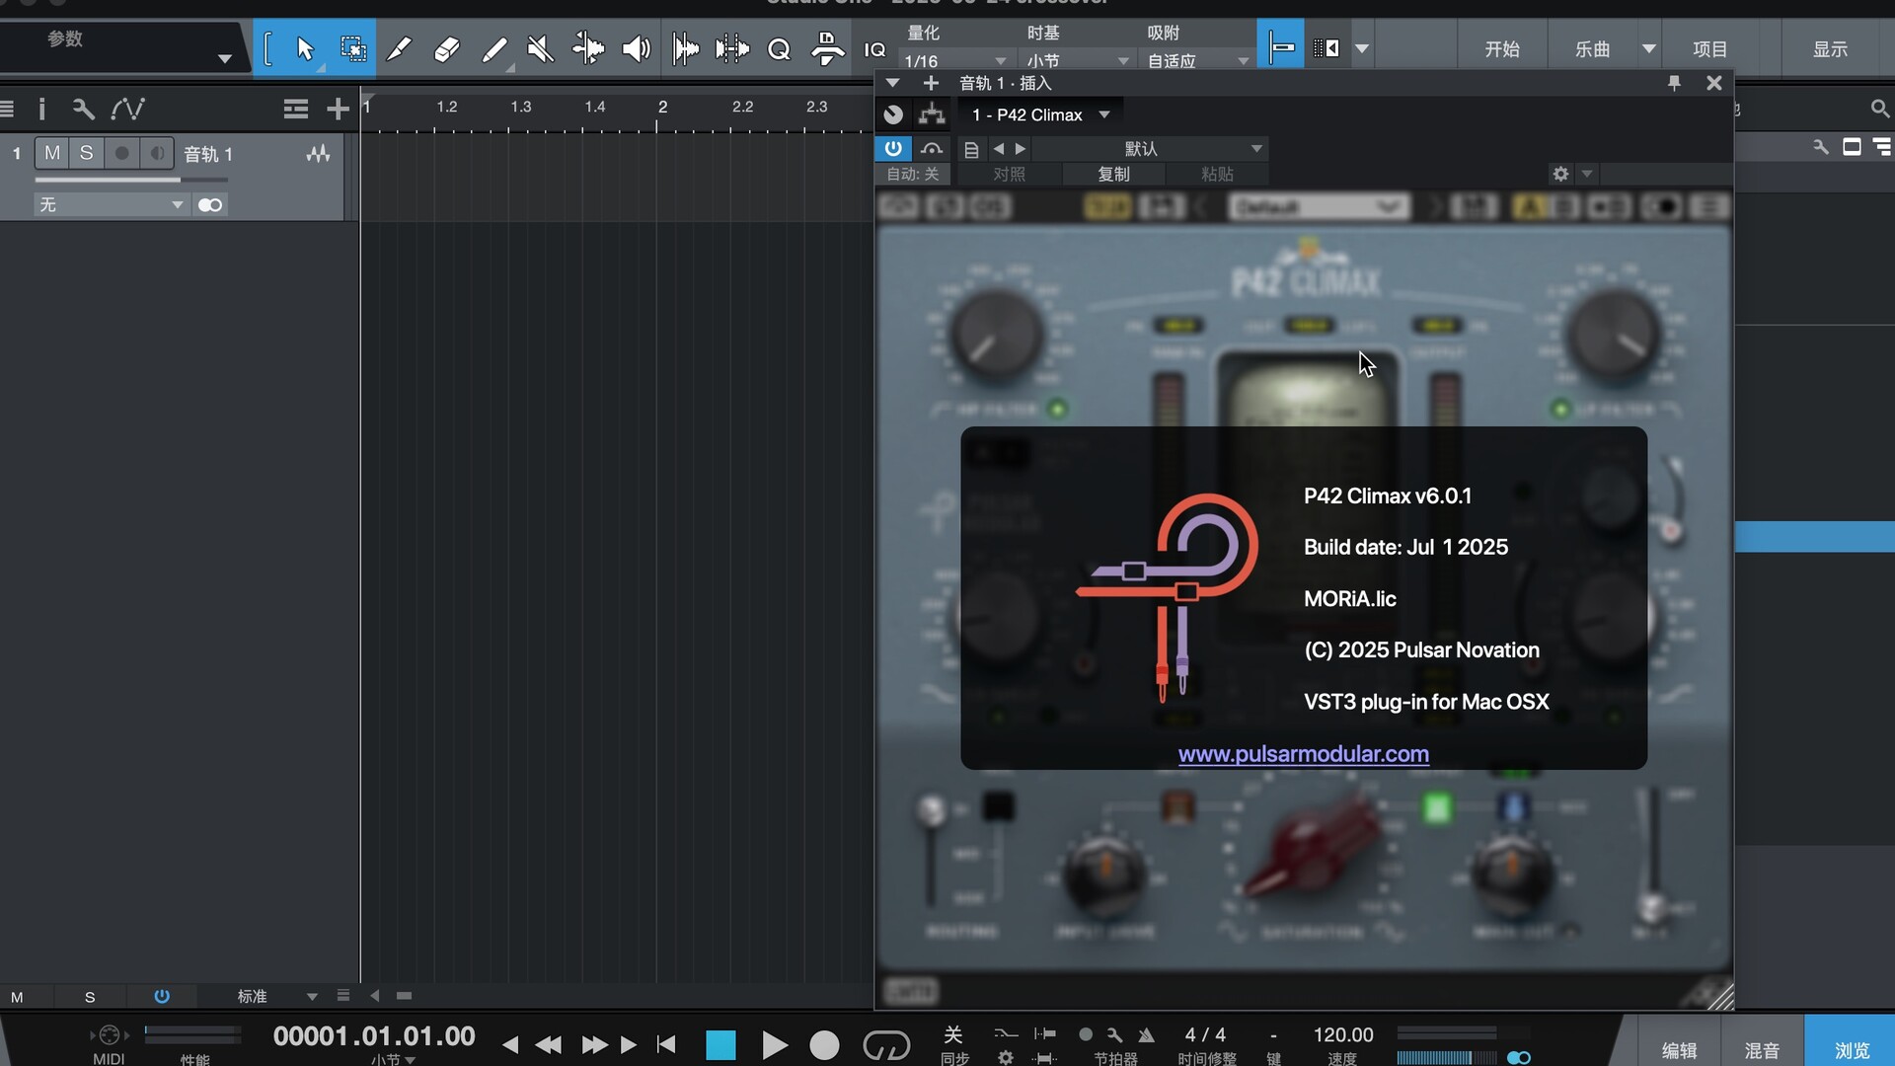1895x1066 pixels.
Task: Click the 复制 copy button
Action: (x=1113, y=174)
